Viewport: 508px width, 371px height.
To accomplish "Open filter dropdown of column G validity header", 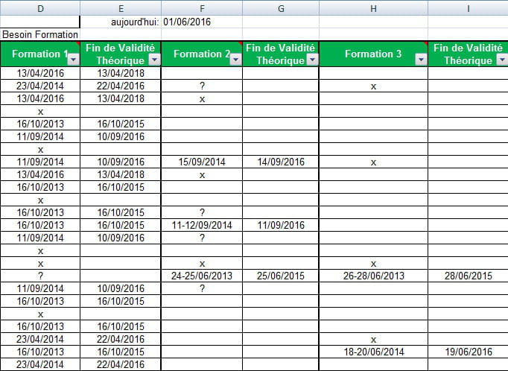I will pos(313,60).
